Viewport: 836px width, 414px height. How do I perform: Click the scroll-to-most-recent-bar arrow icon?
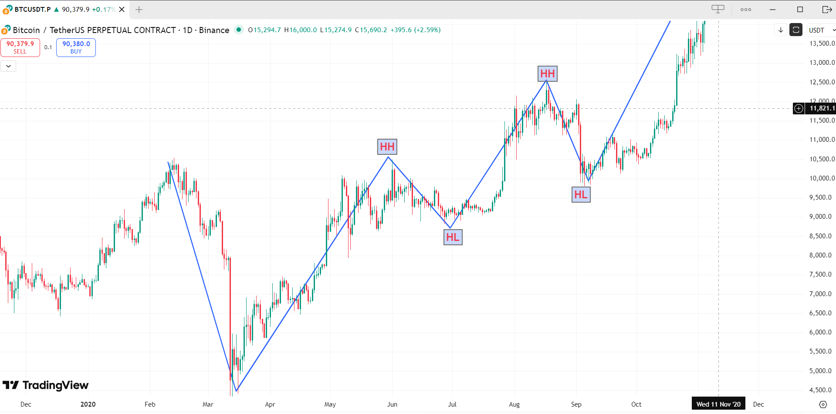[x=780, y=30]
